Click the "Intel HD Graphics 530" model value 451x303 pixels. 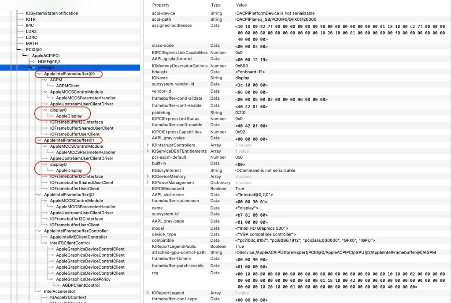pyautogui.click(x=262, y=228)
